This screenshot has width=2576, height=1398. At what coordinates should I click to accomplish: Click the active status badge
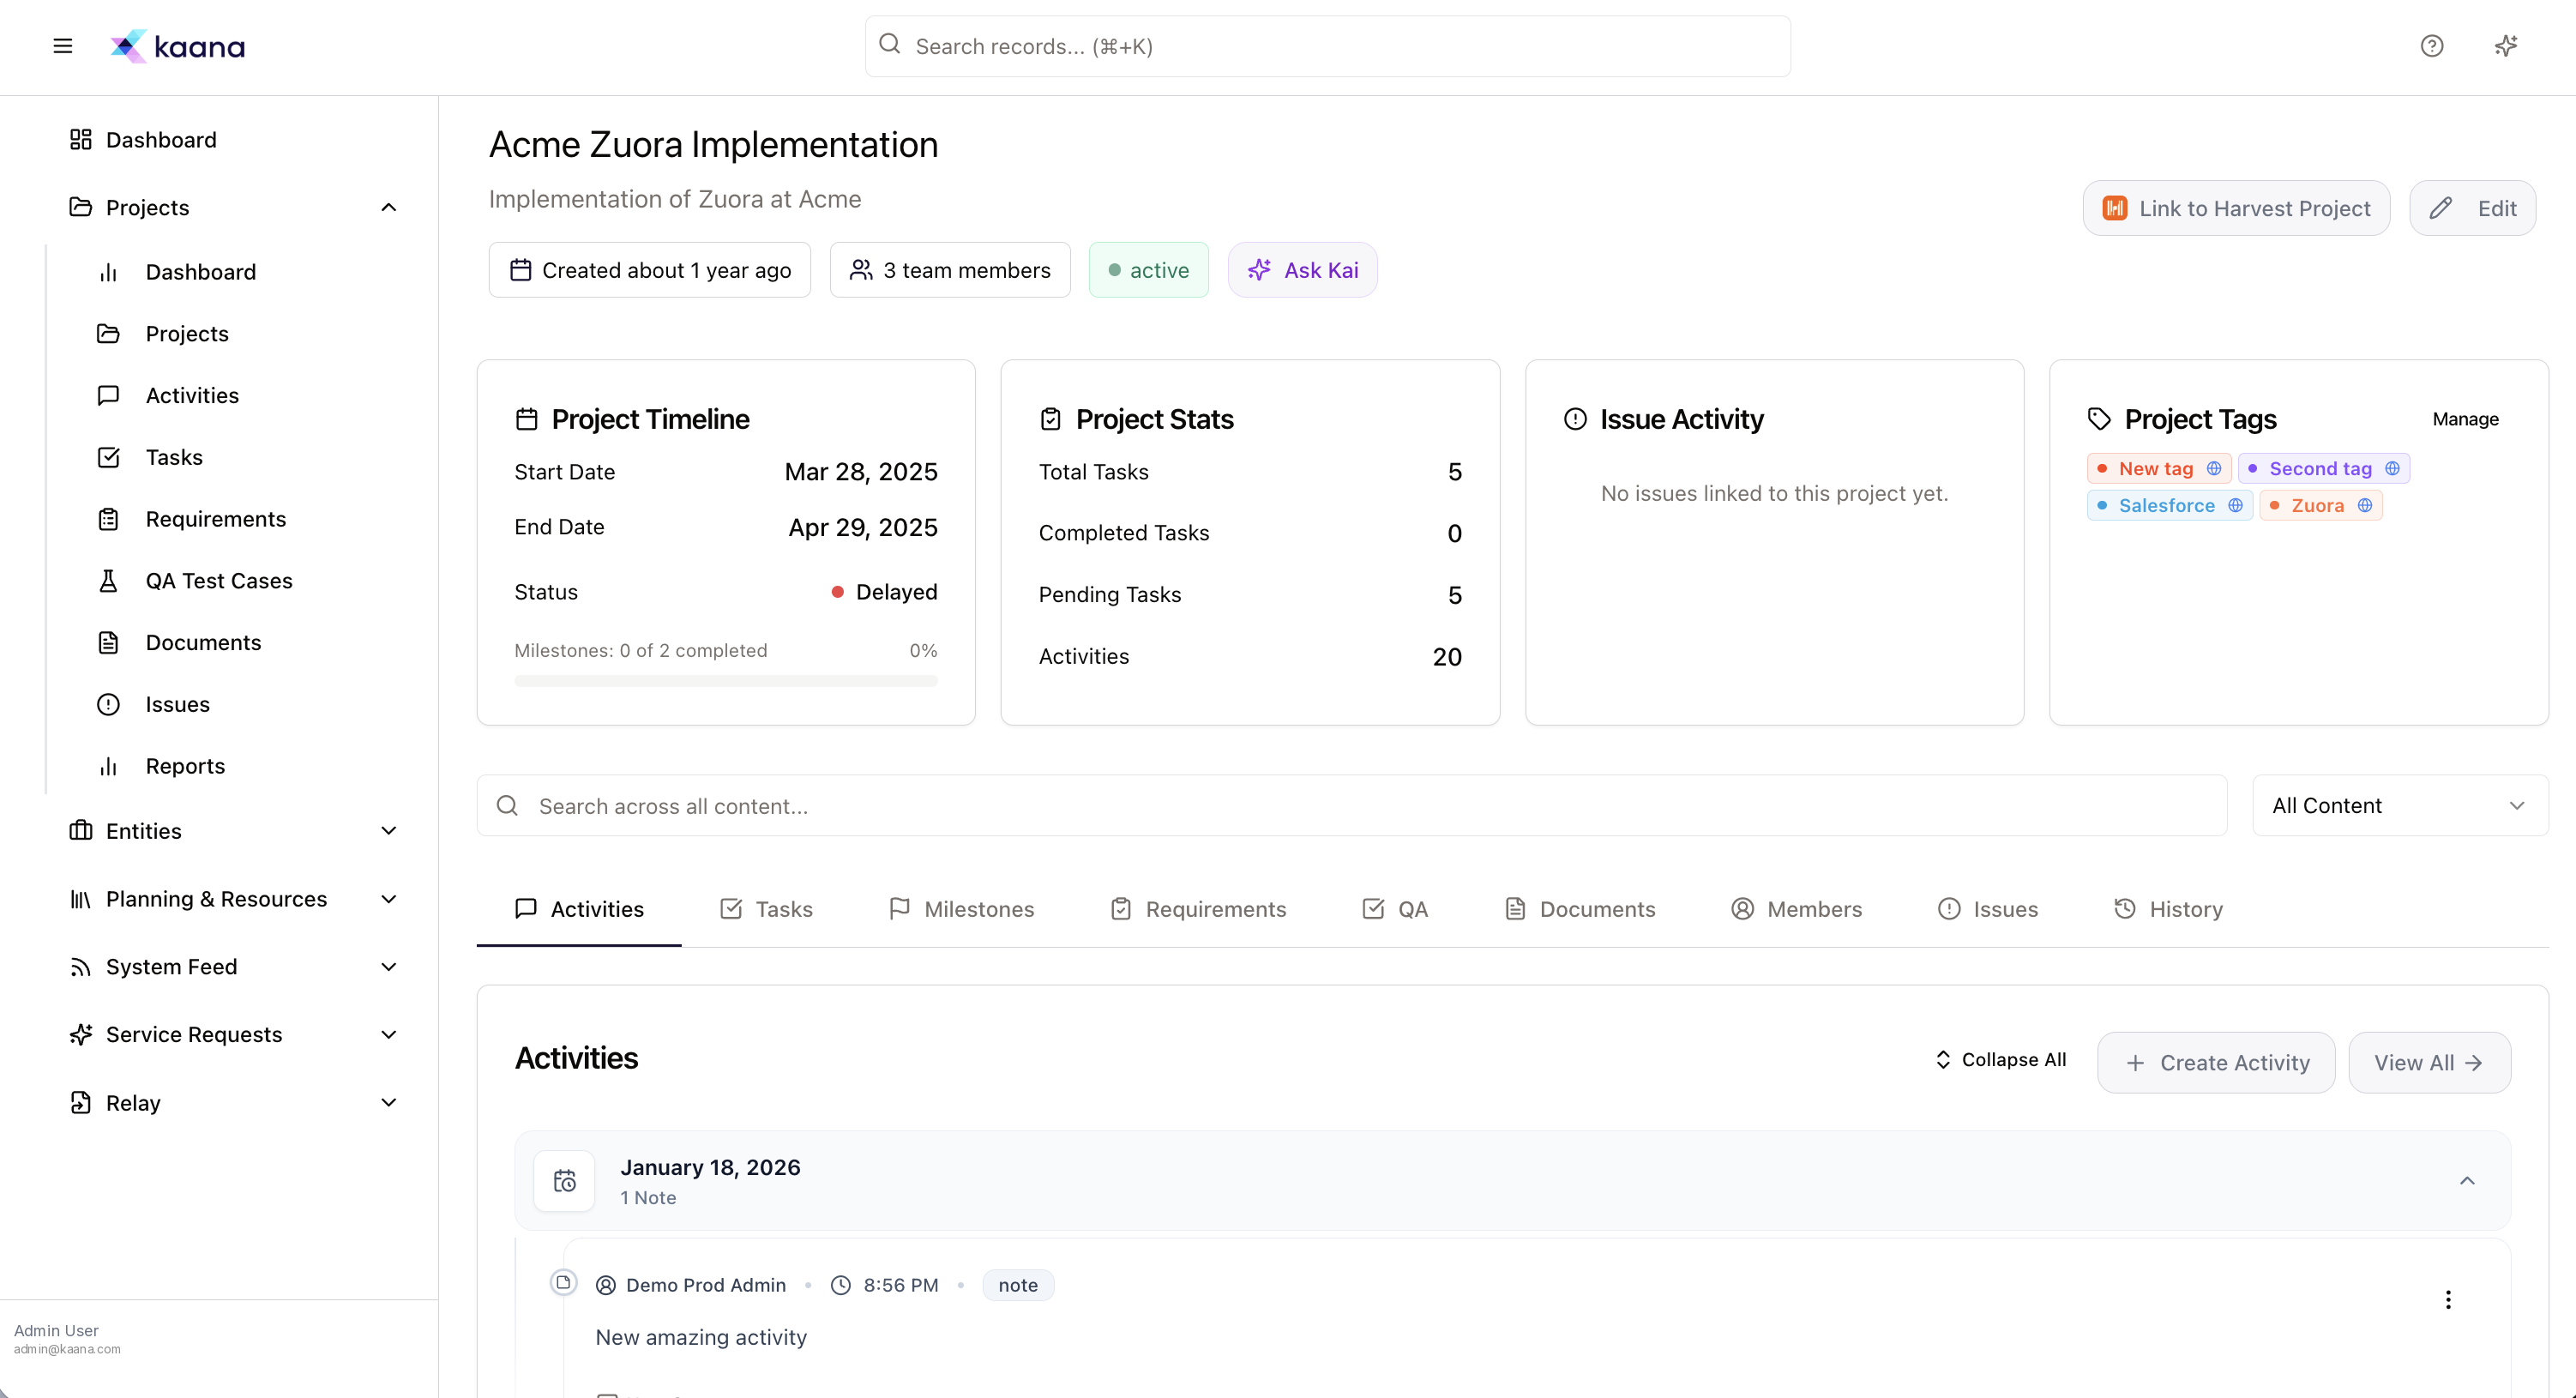click(x=1148, y=269)
